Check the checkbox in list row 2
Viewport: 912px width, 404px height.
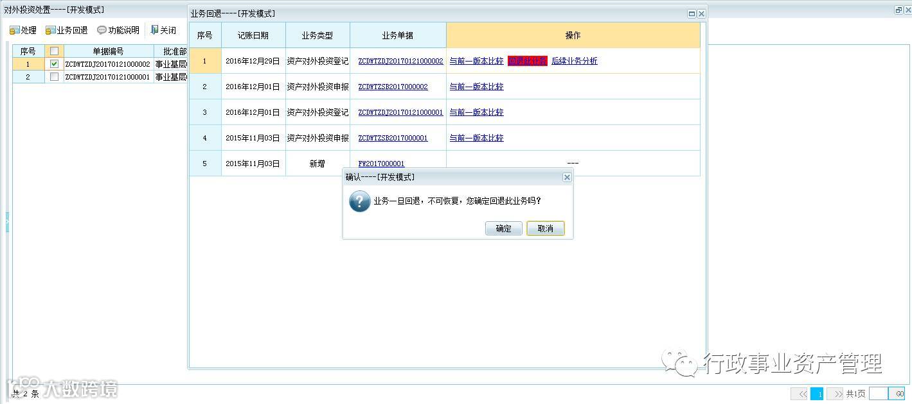[54, 77]
